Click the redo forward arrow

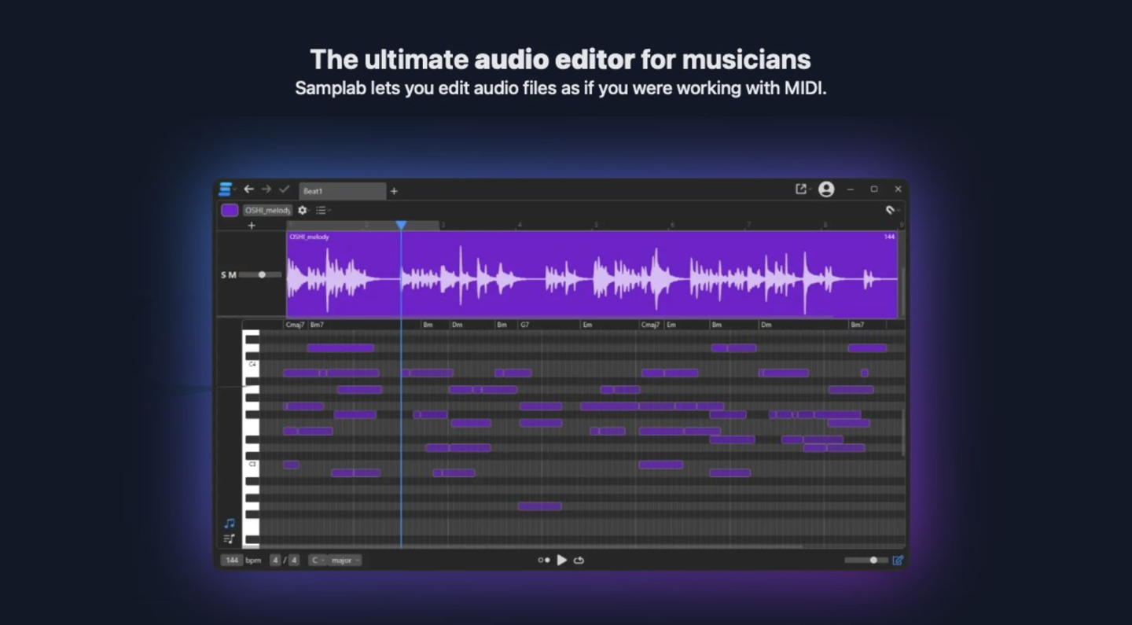click(266, 189)
